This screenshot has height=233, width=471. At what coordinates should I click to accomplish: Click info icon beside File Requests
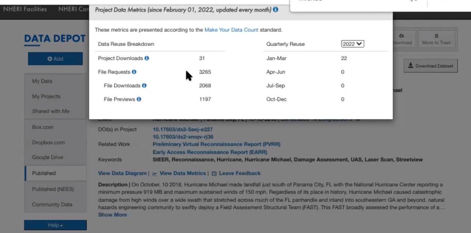pos(134,72)
